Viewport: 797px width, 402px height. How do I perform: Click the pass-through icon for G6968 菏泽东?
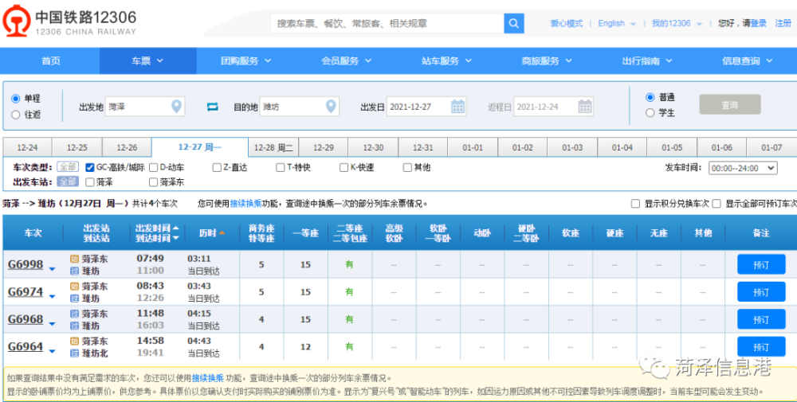(x=74, y=314)
